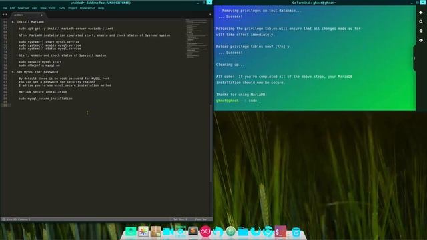The height and width of the screenshot is (240, 427).
Task: Open the Preferences menu in Sublime Text
Action: (87, 8)
